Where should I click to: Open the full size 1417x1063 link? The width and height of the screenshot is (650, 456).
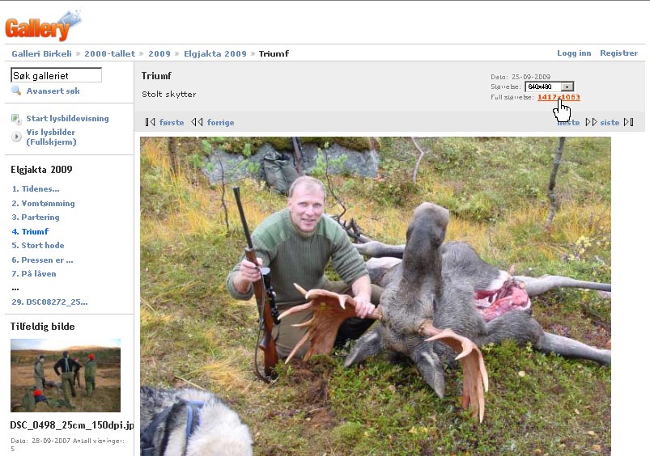(x=558, y=97)
